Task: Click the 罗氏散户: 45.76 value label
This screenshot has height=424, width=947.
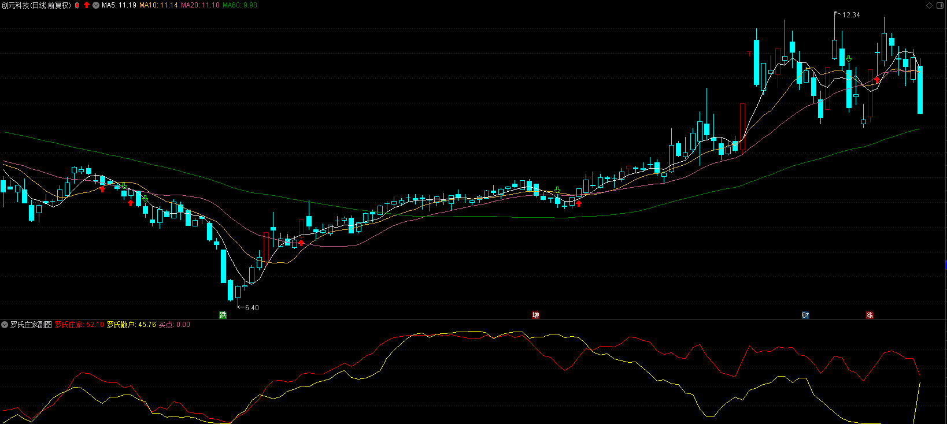Action: tap(132, 325)
